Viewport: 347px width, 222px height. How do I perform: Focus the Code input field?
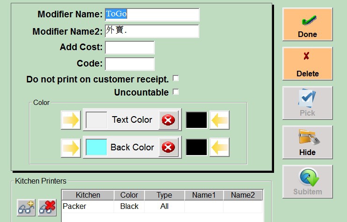click(130, 64)
